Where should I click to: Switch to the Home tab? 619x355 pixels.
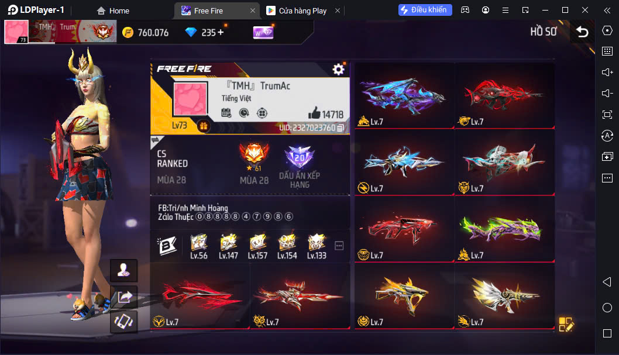114,11
